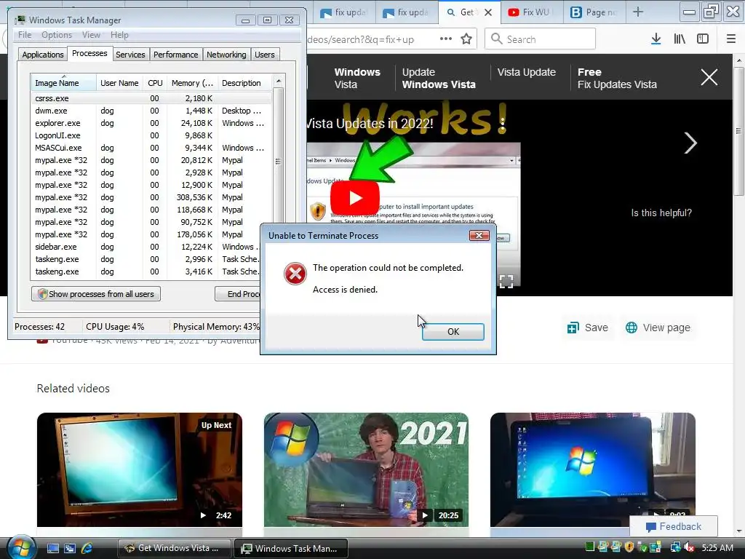Select the LogonUI.exe process row
This screenshot has height=559, width=745.
[151, 135]
